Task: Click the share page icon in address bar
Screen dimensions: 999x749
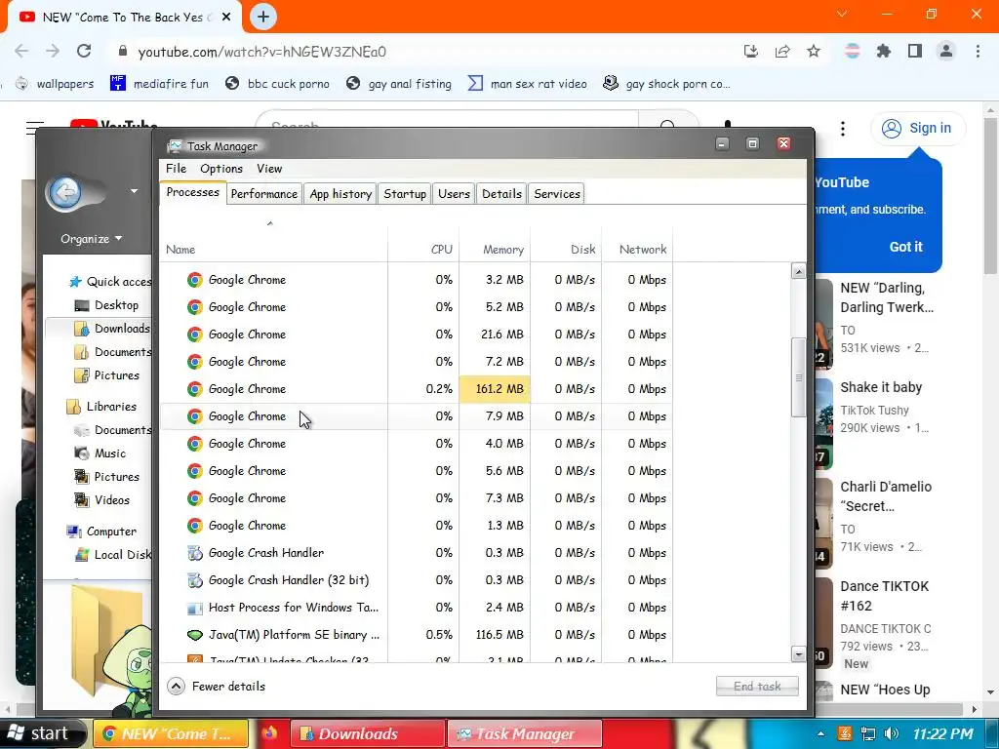Action: click(x=782, y=51)
